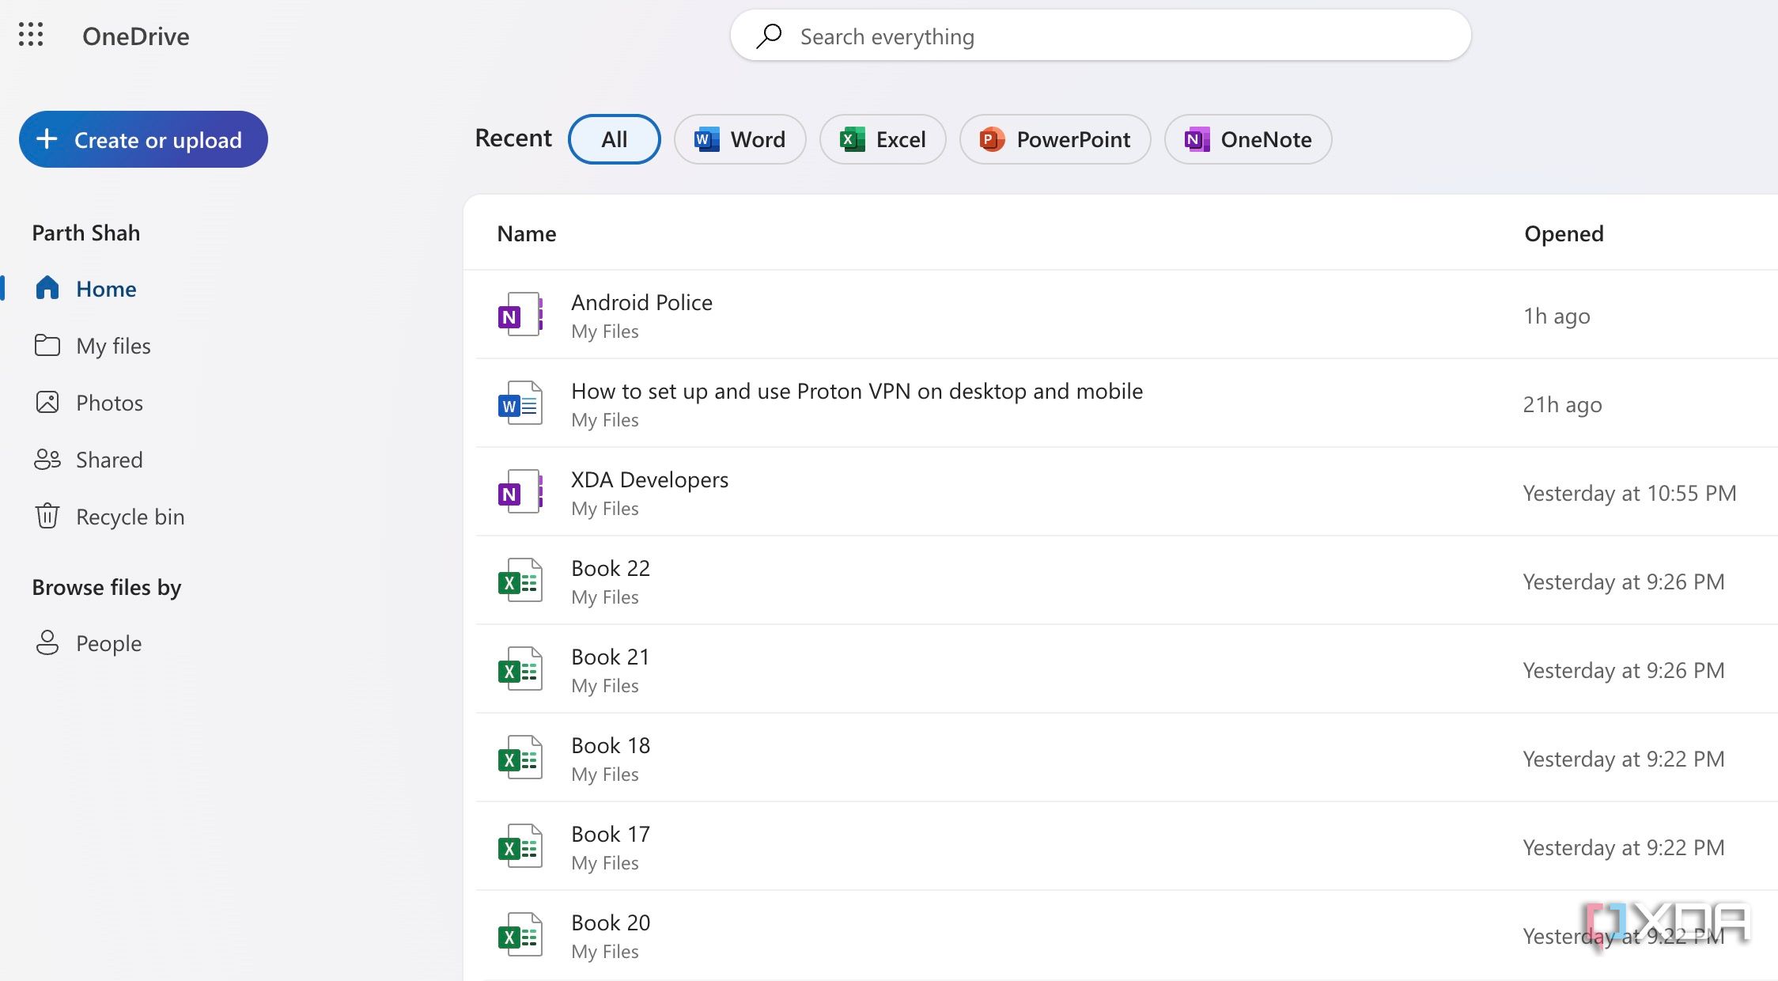
Task: Click the Opened column header
Action: tap(1564, 233)
